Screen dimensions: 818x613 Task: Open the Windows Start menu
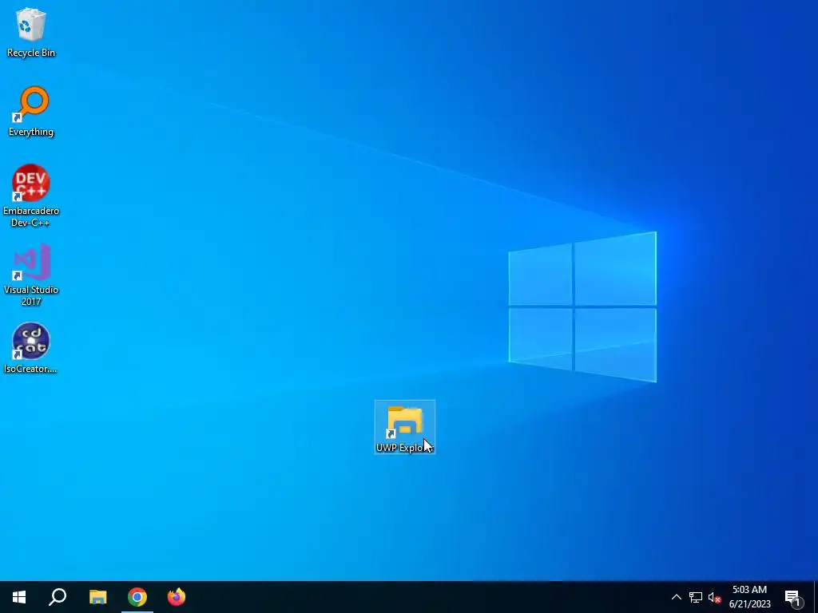[x=19, y=597]
